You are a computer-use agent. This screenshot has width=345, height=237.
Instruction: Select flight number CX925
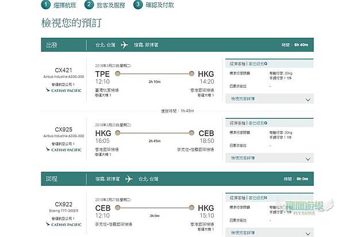pyautogui.click(x=63, y=129)
